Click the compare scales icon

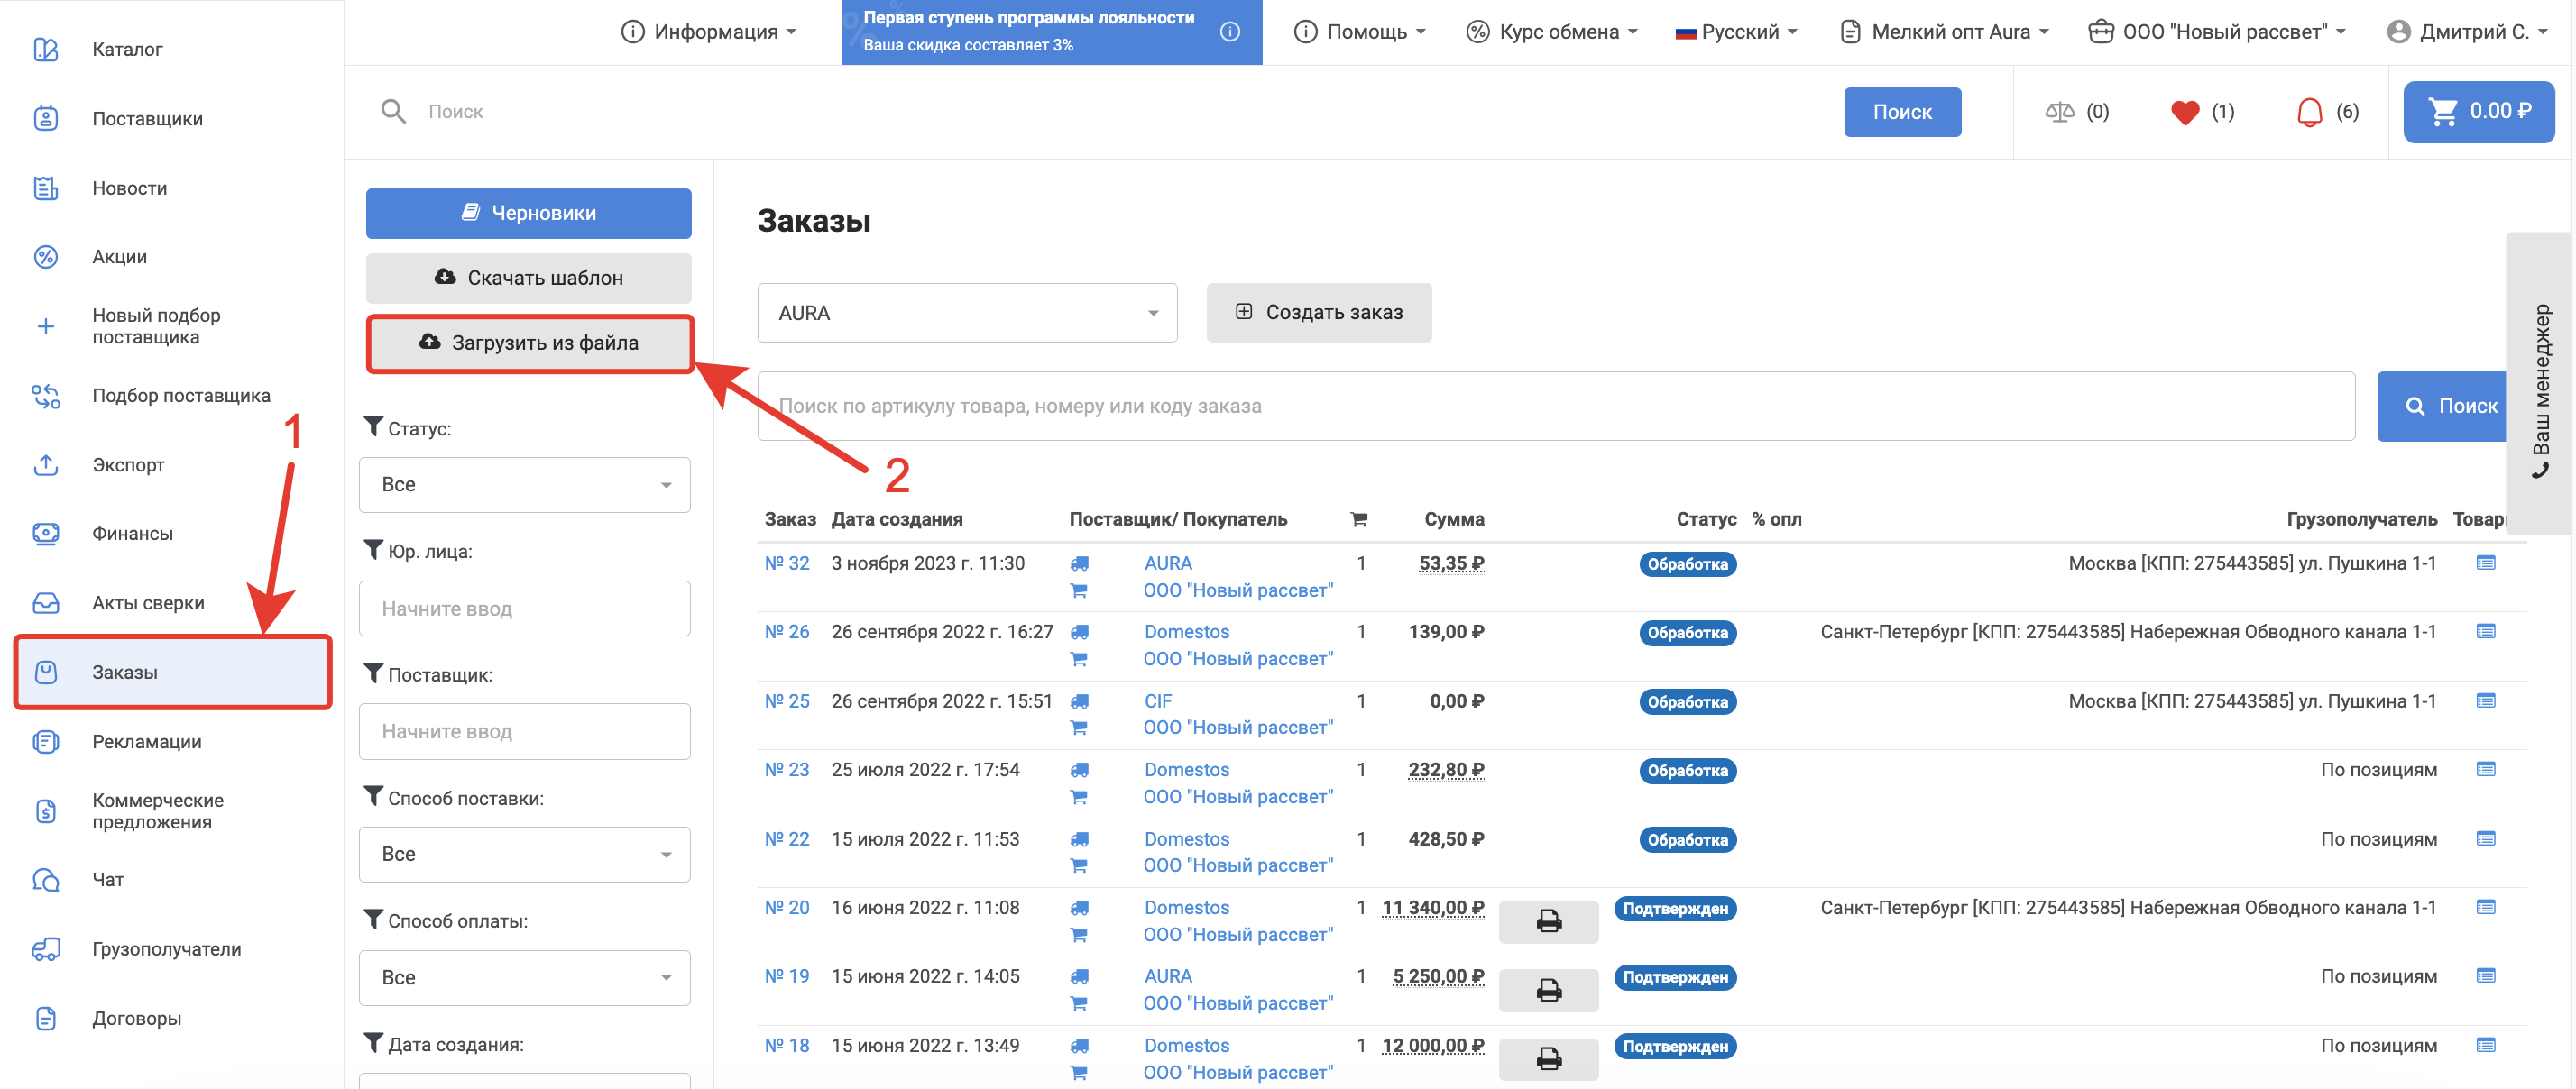[x=2059, y=112]
